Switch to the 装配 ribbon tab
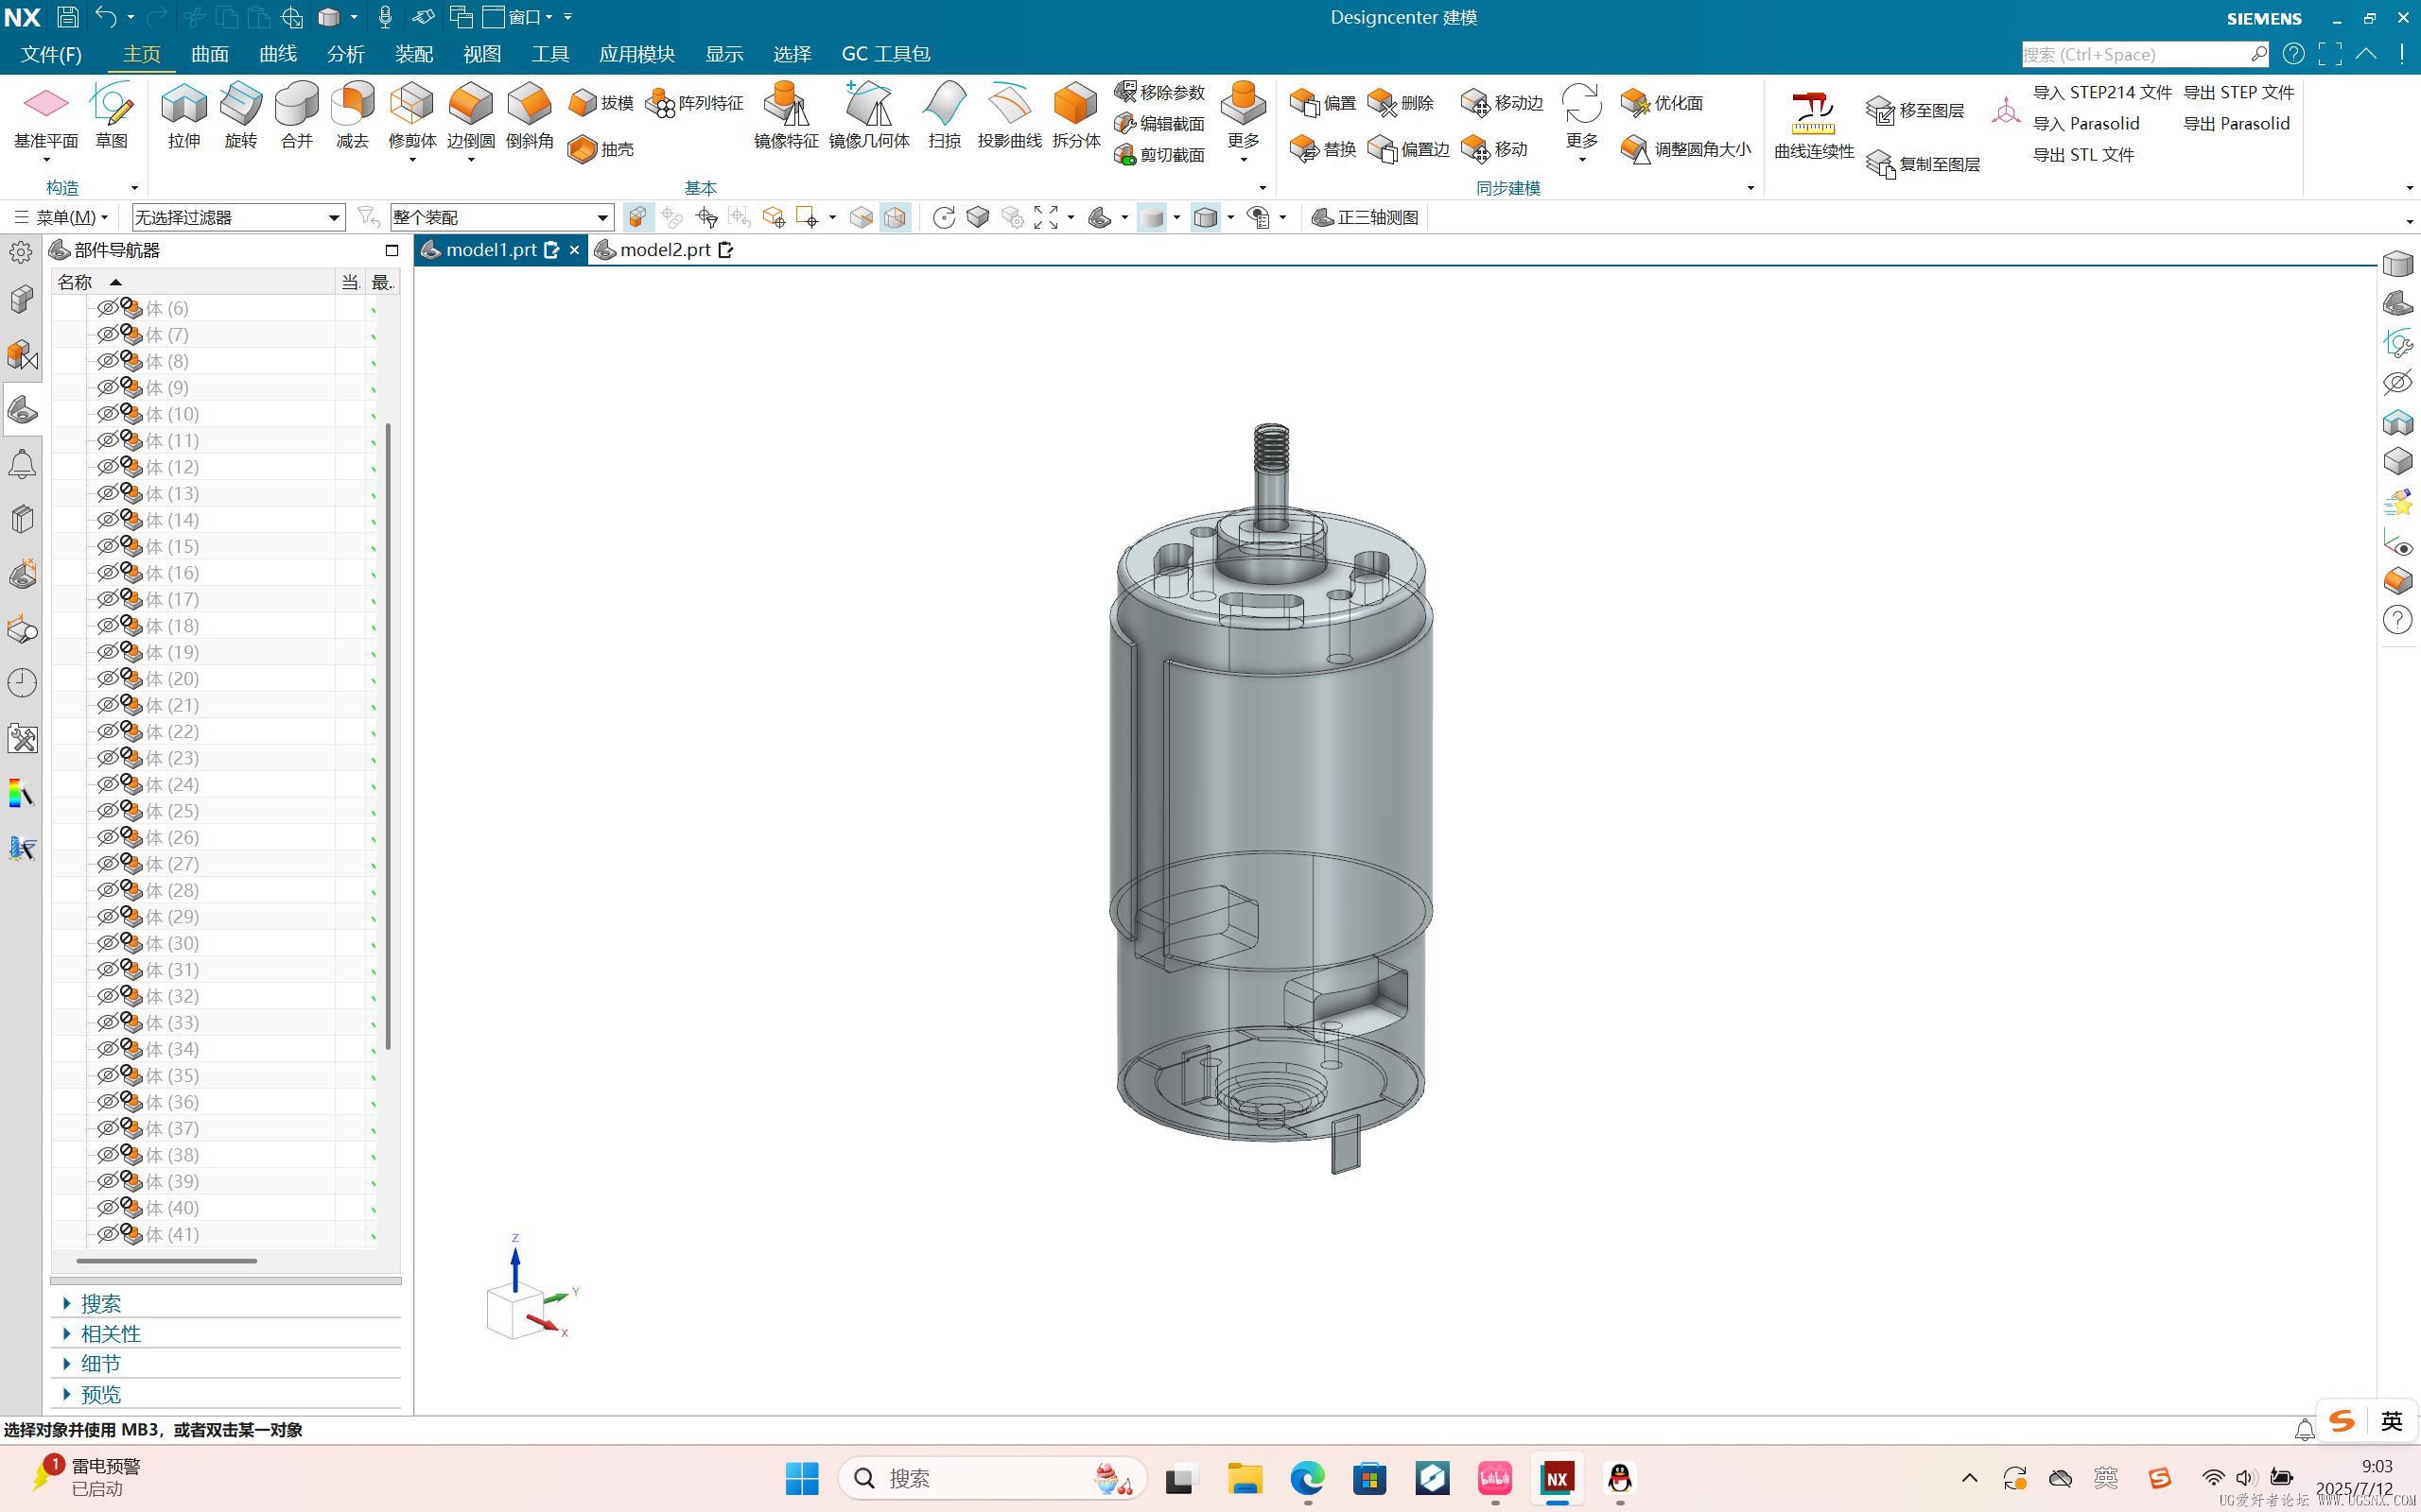The height and width of the screenshot is (1512, 2421). [x=414, y=54]
